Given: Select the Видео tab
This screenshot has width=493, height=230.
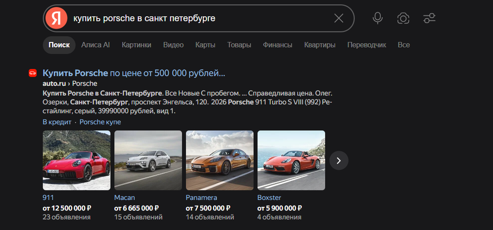Looking at the screenshot, I should click(x=173, y=45).
